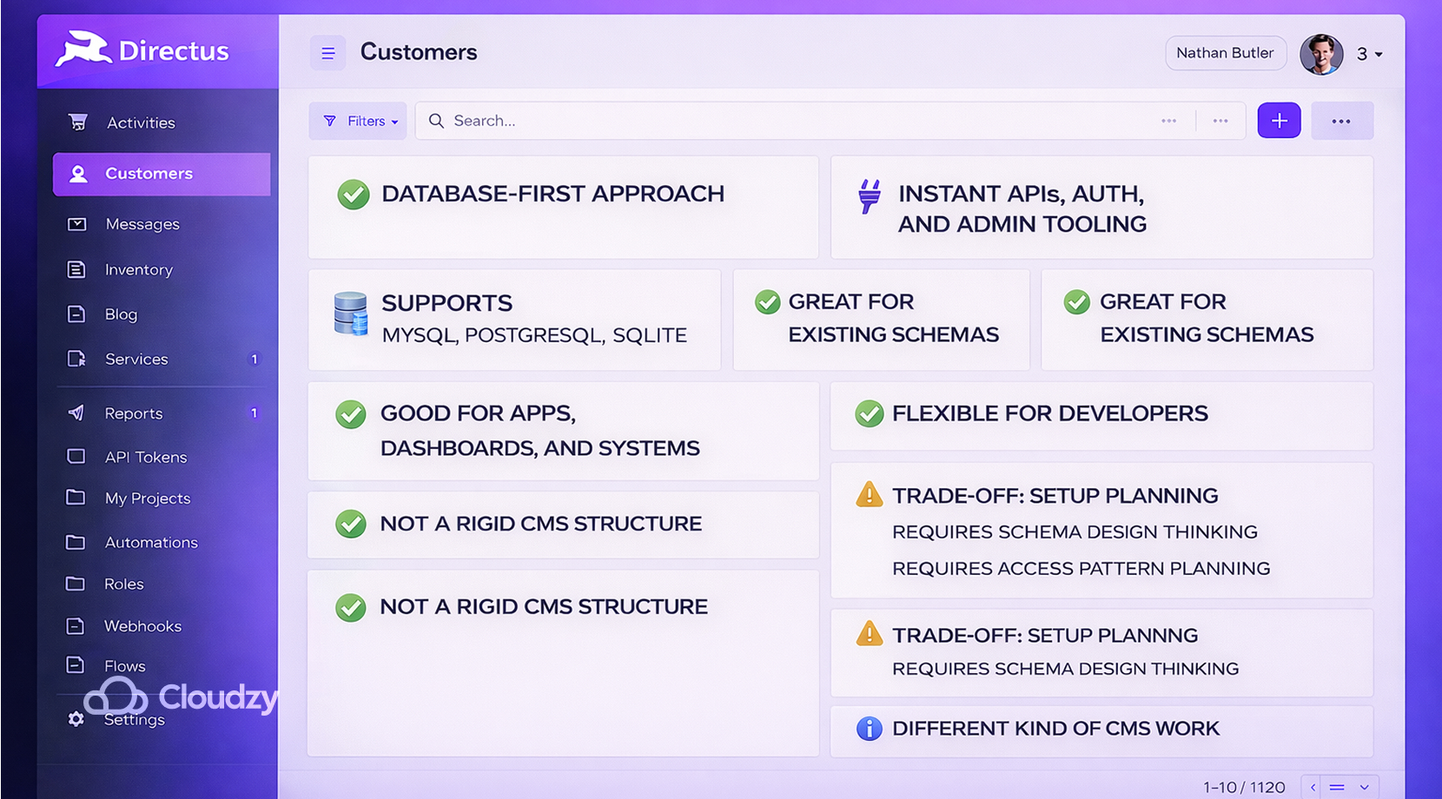The height and width of the screenshot is (799, 1442).
Task: Click the warning icon on Trade-off Setup Planning
Action: [869, 495]
